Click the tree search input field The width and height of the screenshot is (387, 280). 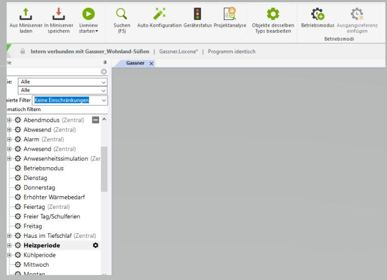pos(53,72)
